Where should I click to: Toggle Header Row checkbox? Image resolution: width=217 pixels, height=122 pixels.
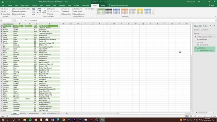(x=62, y=9)
